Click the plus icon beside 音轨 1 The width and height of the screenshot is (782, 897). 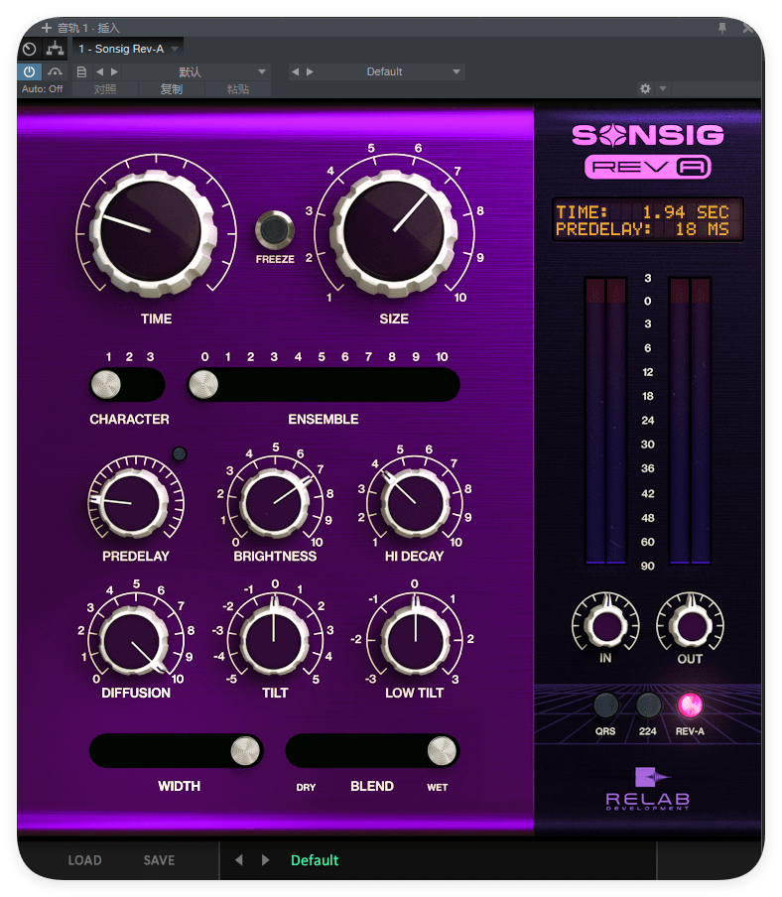[x=47, y=28]
